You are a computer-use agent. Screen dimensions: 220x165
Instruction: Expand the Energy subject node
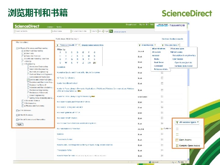(25, 61)
